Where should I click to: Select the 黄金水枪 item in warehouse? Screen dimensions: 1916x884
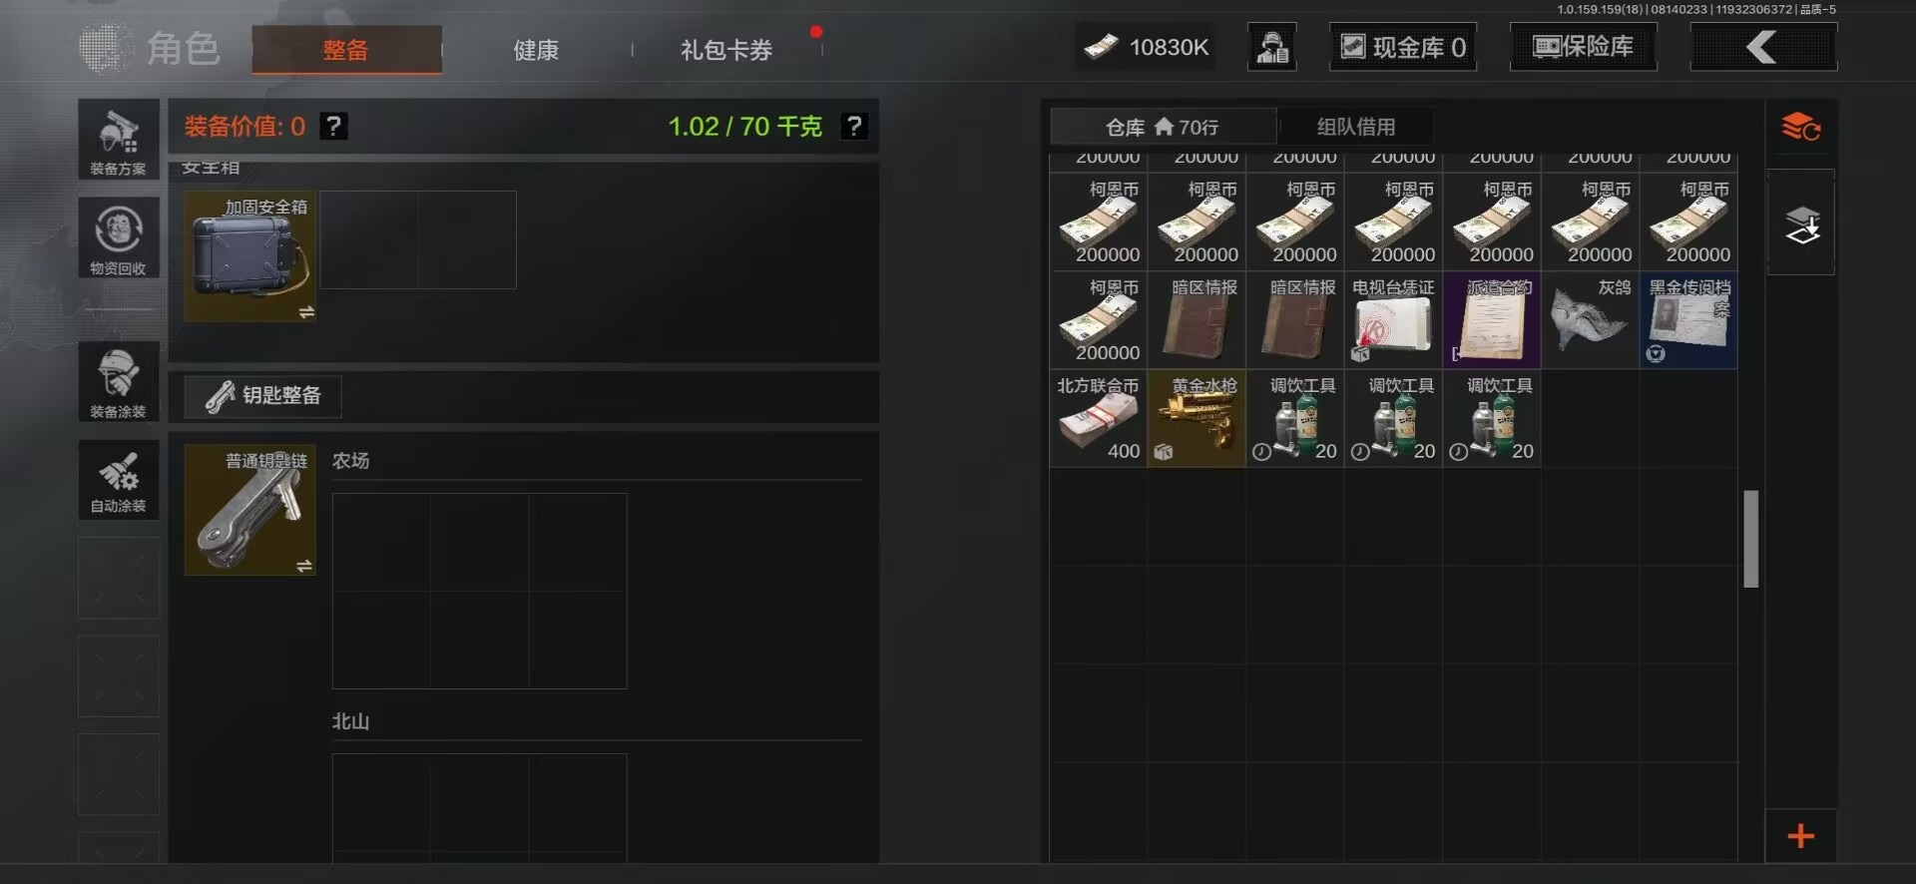1197,418
